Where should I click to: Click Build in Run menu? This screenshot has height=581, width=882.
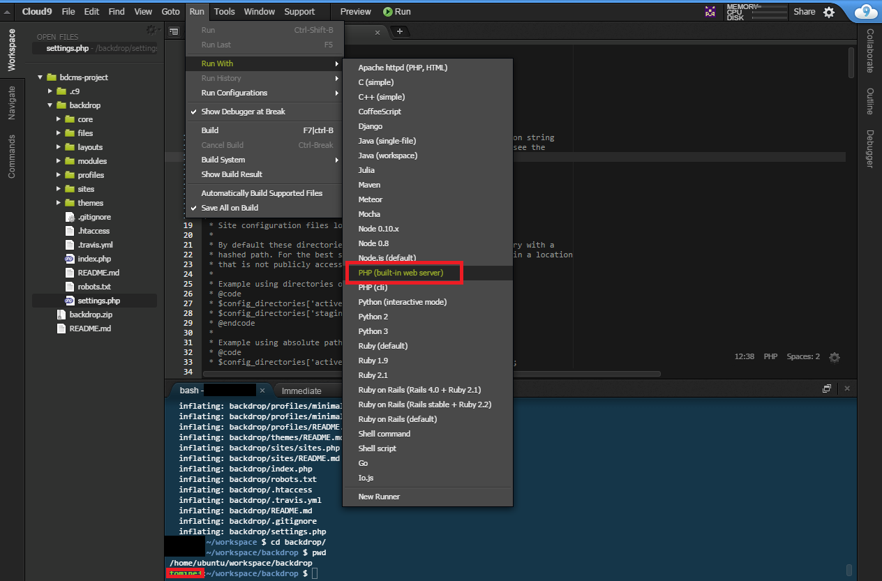pos(264,130)
